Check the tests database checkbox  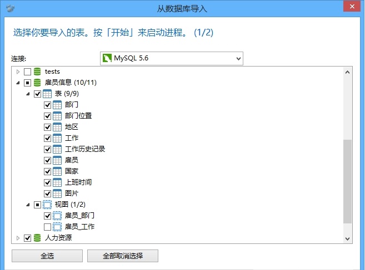pyautogui.click(x=27, y=72)
